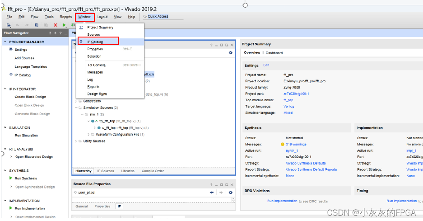The image size is (423, 221).
Task: Open General tab in Source File Properties
Action: 81,206
